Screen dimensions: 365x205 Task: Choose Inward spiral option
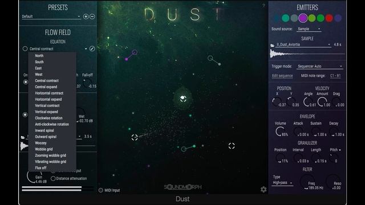pos(44,130)
